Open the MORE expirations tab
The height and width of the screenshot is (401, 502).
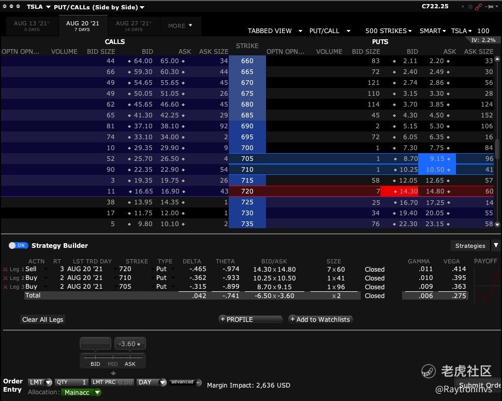click(180, 25)
